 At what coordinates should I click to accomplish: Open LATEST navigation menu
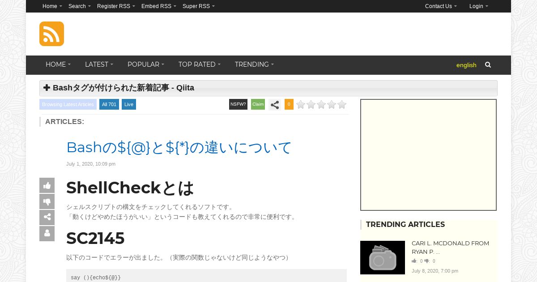point(99,64)
